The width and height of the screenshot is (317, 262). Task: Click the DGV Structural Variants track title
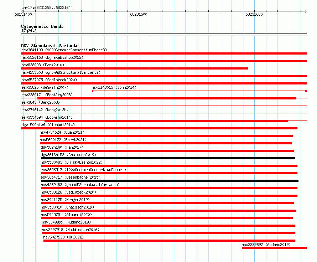(50, 46)
